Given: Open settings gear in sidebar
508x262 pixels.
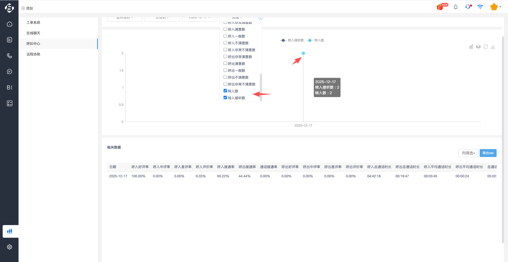Looking at the screenshot, I should coord(10,247).
